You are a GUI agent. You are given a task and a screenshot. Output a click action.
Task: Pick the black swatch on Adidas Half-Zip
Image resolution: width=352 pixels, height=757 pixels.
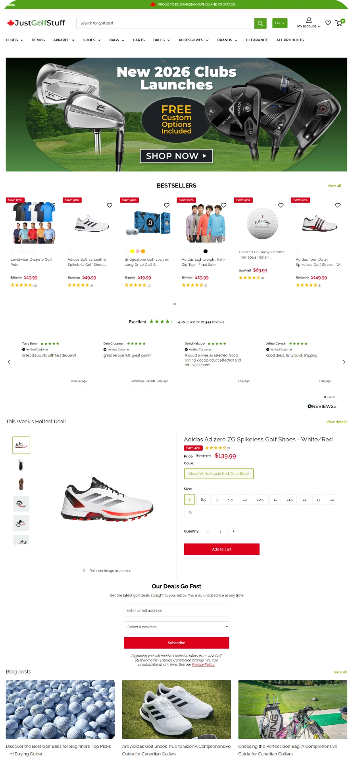(205, 251)
